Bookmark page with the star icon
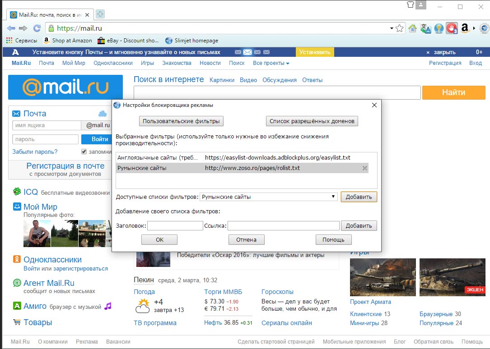The height and width of the screenshot is (349, 490). [x=399, y=28]
